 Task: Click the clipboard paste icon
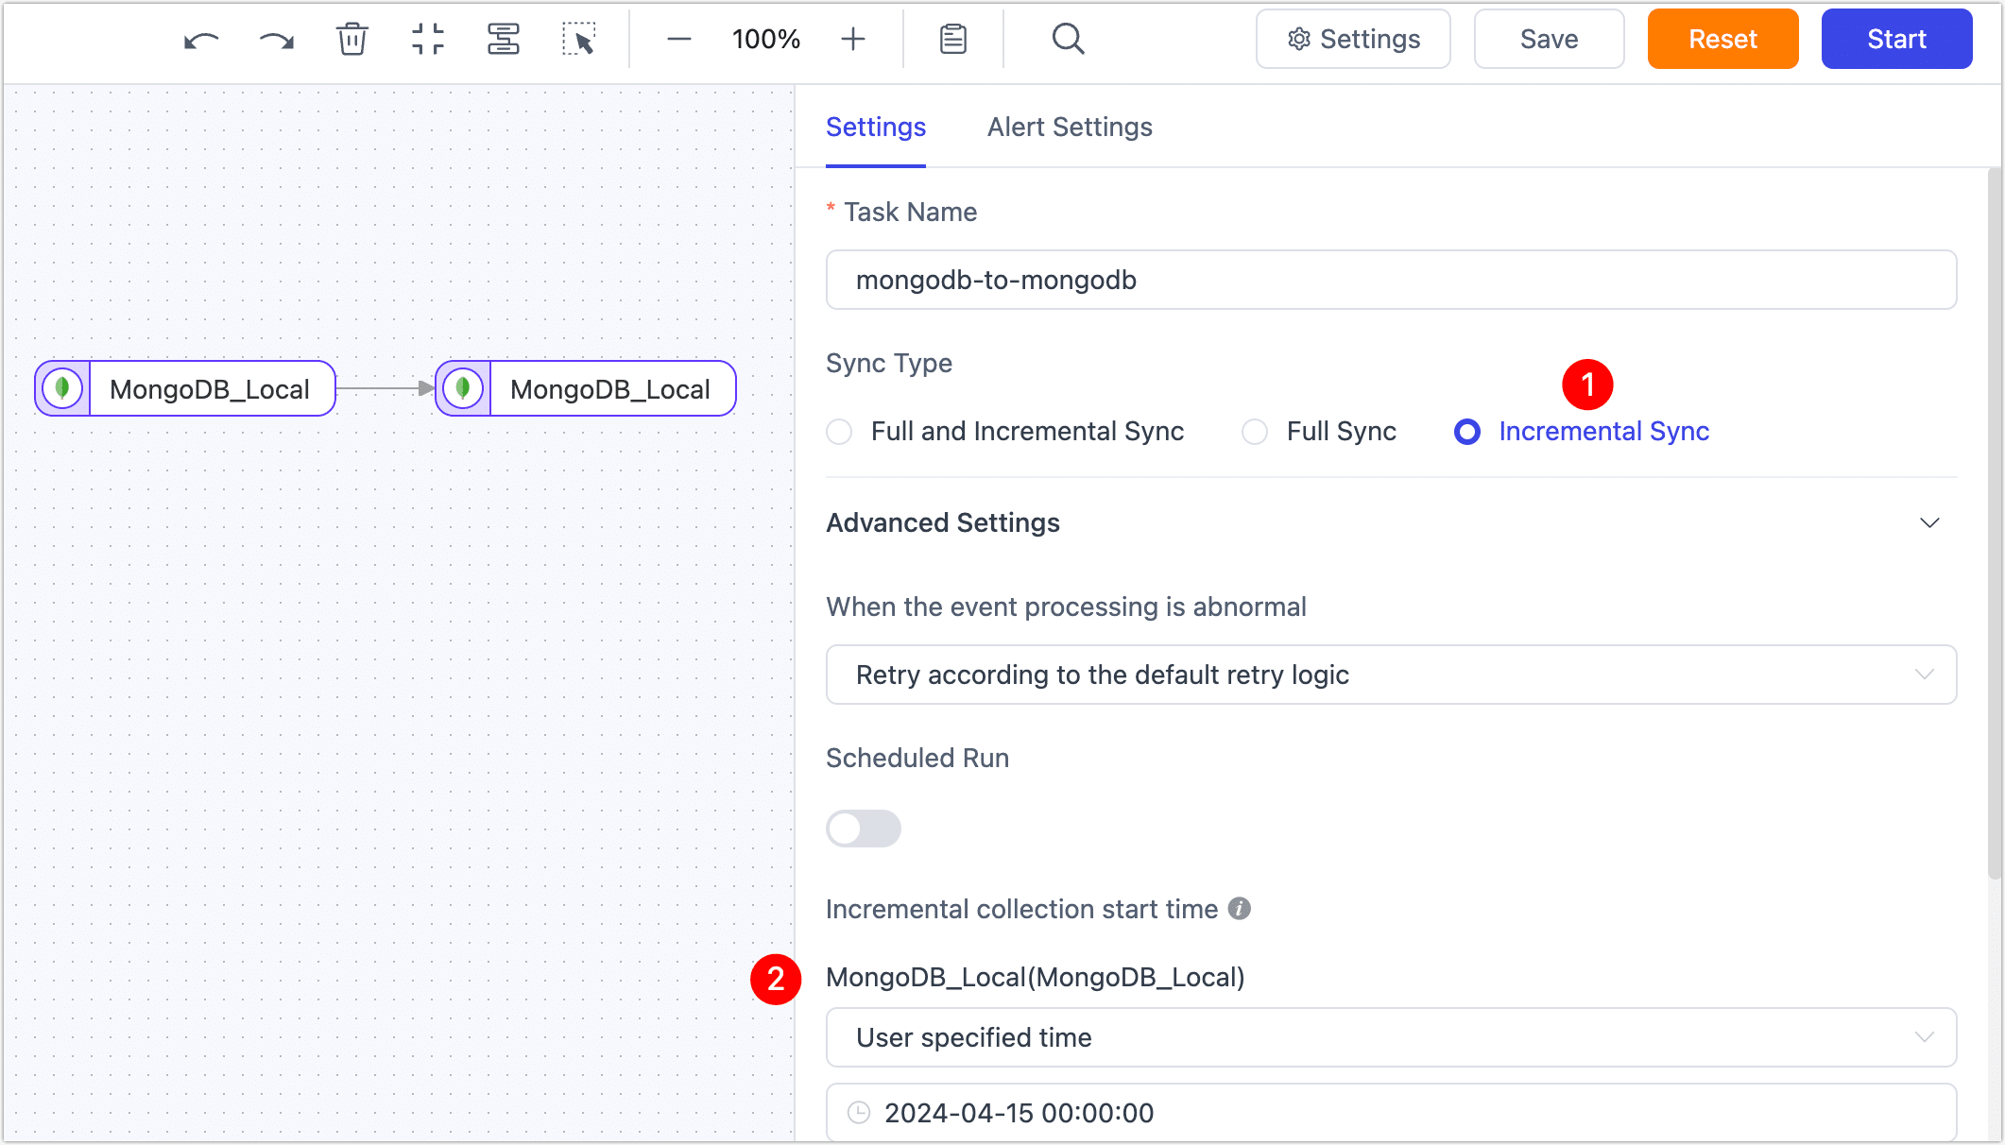[953, 39]
